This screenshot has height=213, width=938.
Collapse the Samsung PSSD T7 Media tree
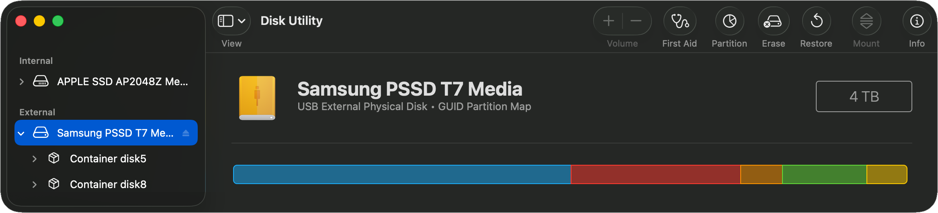pos(21,133)
